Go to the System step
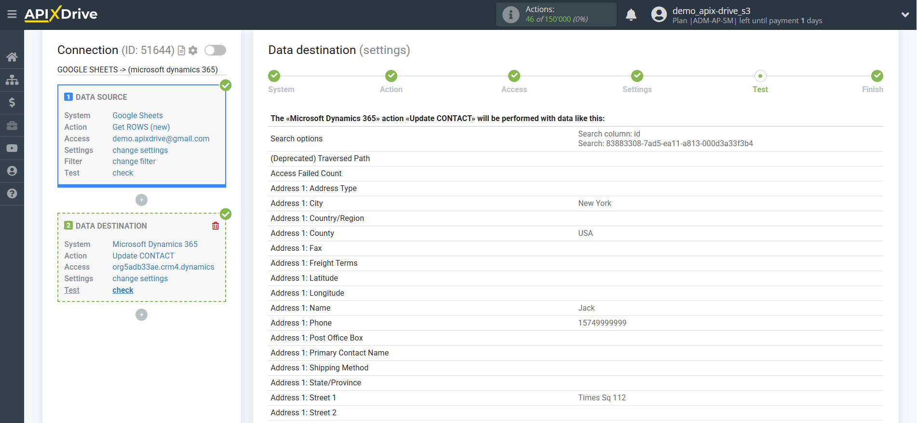The image size is (917, 423). point(274,76)
